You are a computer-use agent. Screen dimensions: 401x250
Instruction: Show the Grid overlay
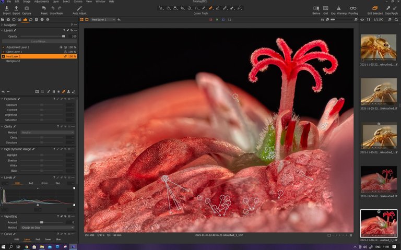[x=326, y=8]
